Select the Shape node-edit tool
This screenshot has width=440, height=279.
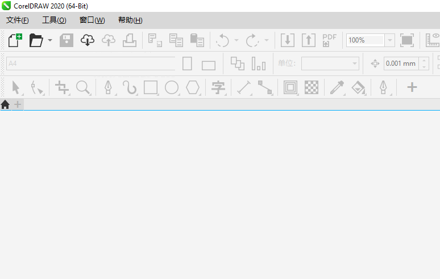click(x=38, y=87)
